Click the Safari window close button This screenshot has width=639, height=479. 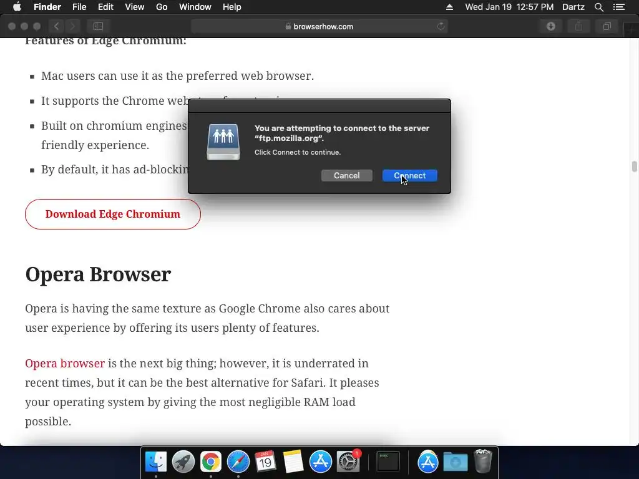coord(12,26)
